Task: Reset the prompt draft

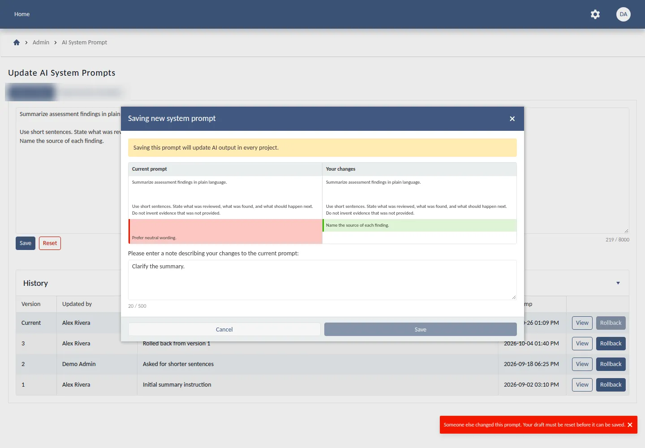Action: (x=50, y=243)
